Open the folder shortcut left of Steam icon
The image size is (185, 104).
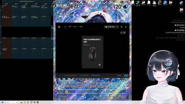pyautogui.click(x=171, y=3)
